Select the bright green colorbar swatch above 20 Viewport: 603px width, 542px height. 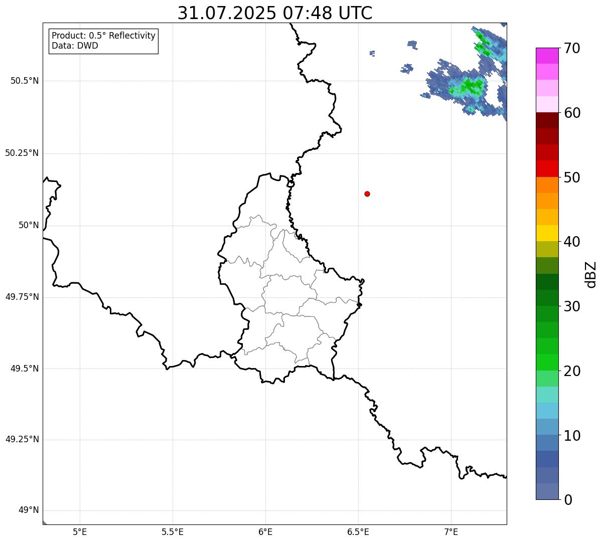click(x=547, y=362)
